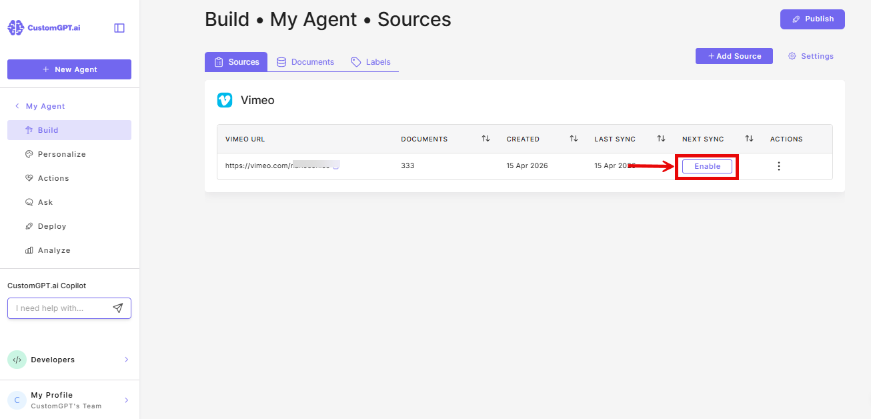Publish the agent
Screen dimensions: 871x419
click(812, 19)
